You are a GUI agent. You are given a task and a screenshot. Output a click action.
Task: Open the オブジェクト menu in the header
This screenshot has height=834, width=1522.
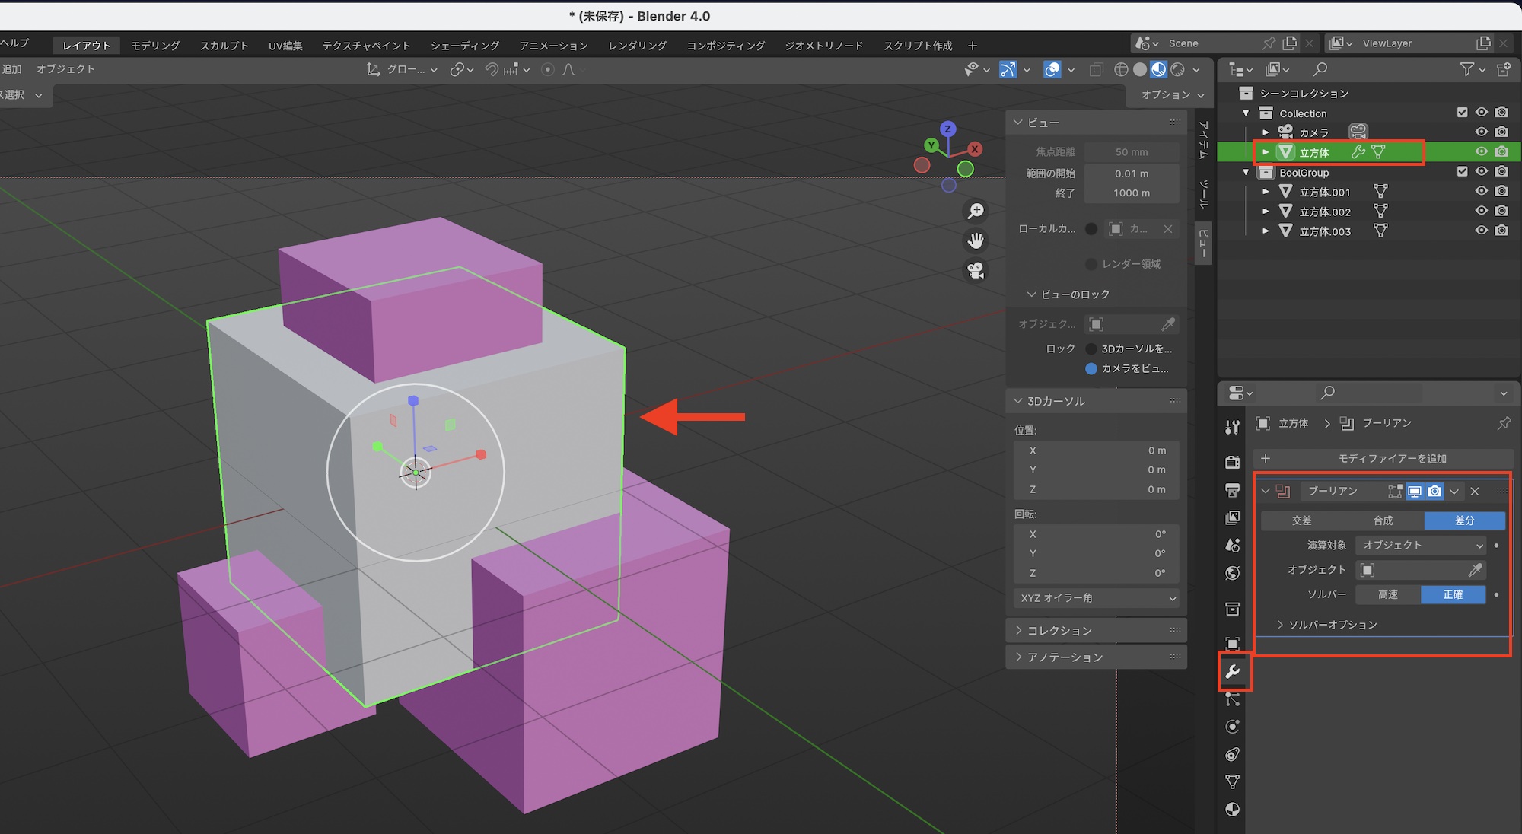65,69
